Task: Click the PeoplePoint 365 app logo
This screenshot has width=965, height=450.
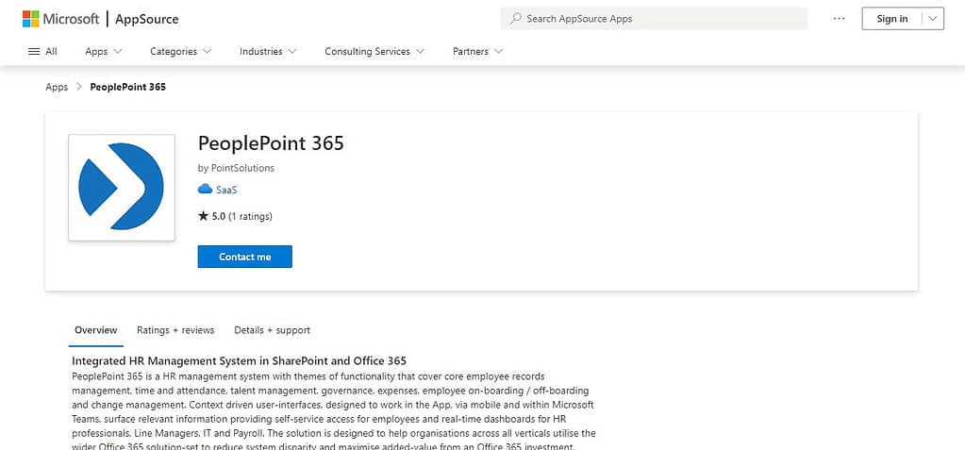Action: [122, 187]
